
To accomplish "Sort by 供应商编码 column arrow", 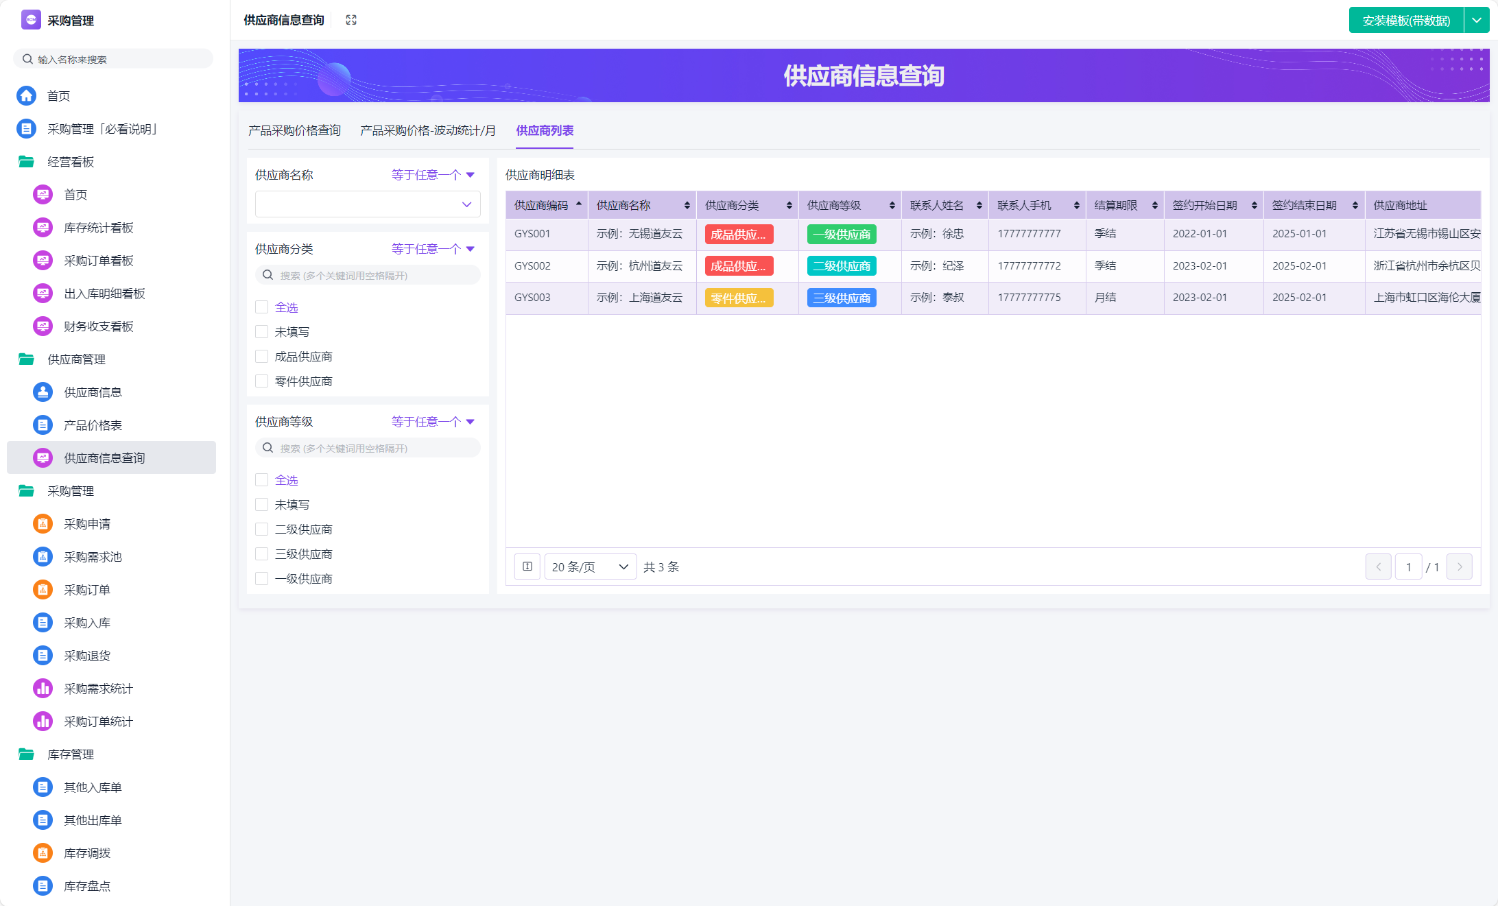I will 579,204.
